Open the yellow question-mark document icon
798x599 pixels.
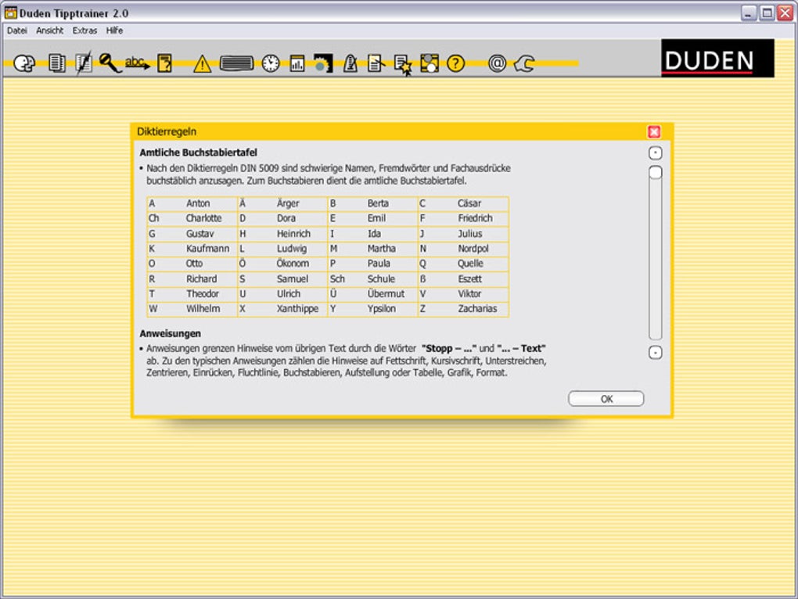tap(164, 63)
